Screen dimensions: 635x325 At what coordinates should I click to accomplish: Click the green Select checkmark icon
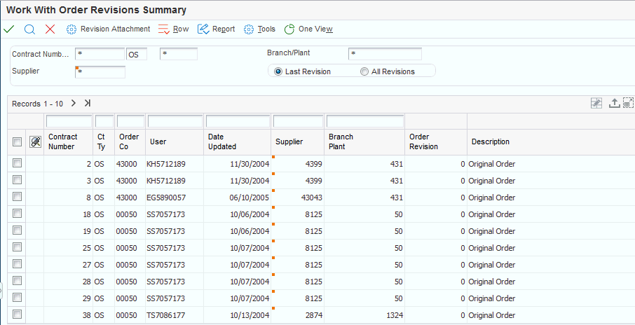[x=8, y=29]
